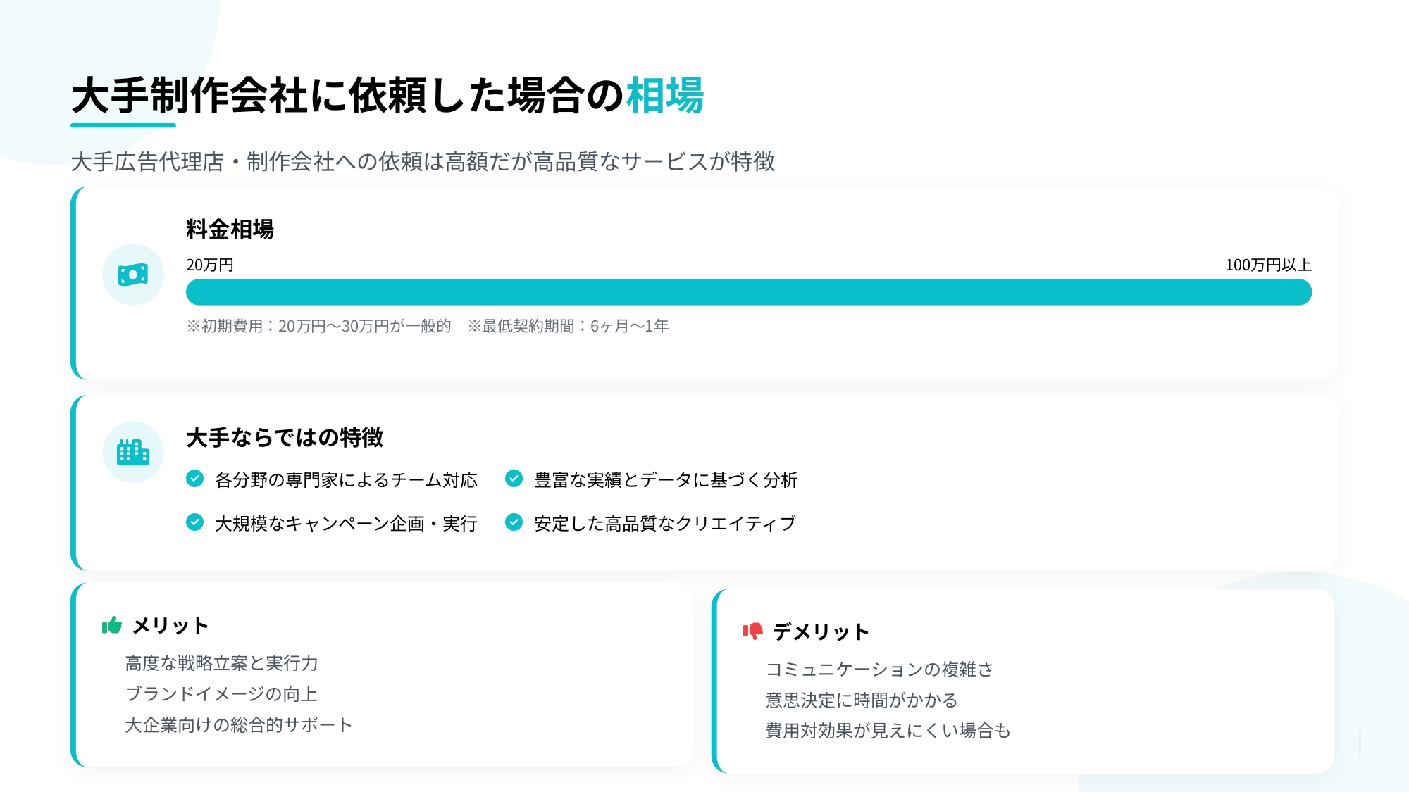Select the 大手ならではの特徴 heading
Viewport: 1409px width, 792px height.
click(x=285, y=438)
